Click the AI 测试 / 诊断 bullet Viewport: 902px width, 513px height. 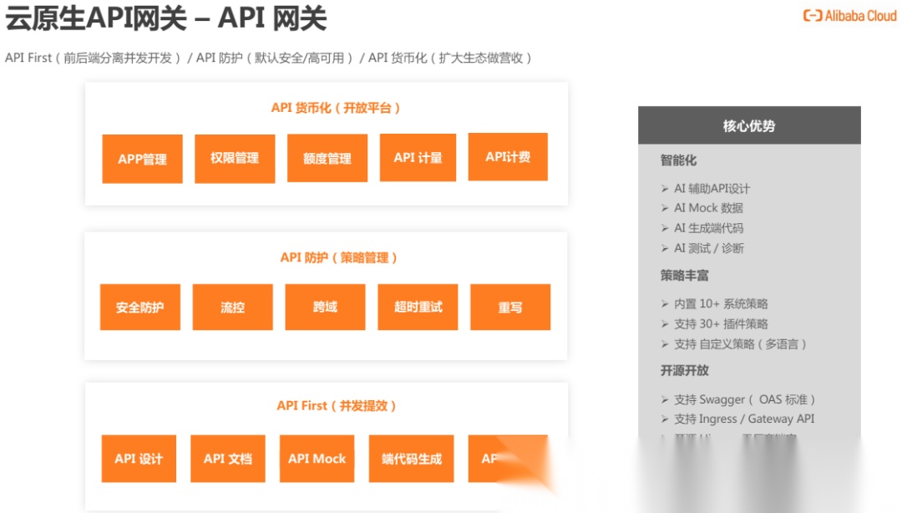[702, 248]
